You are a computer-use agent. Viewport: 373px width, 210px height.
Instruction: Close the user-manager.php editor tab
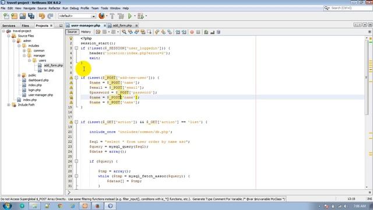[x=104, y=26]
